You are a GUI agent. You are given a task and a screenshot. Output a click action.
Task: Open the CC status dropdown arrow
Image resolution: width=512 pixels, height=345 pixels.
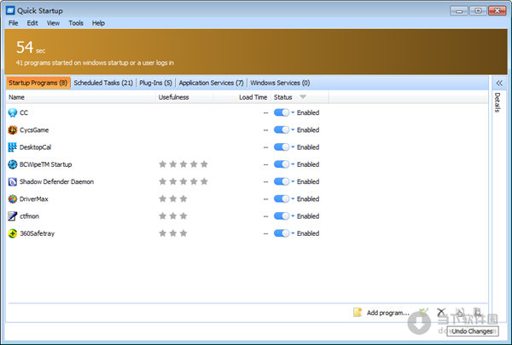pos(293,112)
